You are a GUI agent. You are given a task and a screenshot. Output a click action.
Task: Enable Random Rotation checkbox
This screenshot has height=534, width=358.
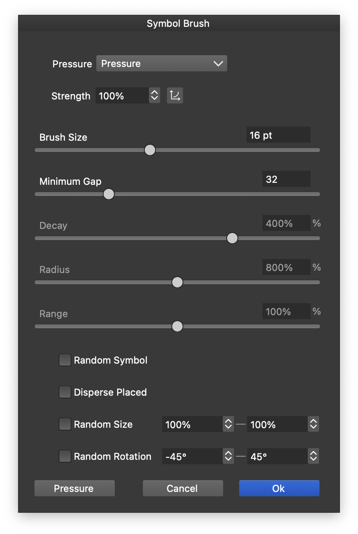65,456
